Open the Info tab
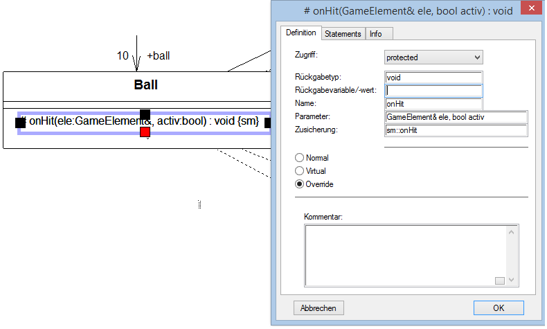 375,33
